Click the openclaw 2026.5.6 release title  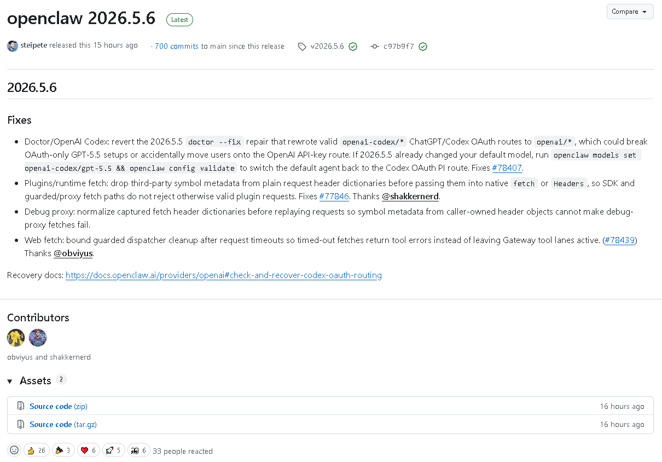[82, 19]
